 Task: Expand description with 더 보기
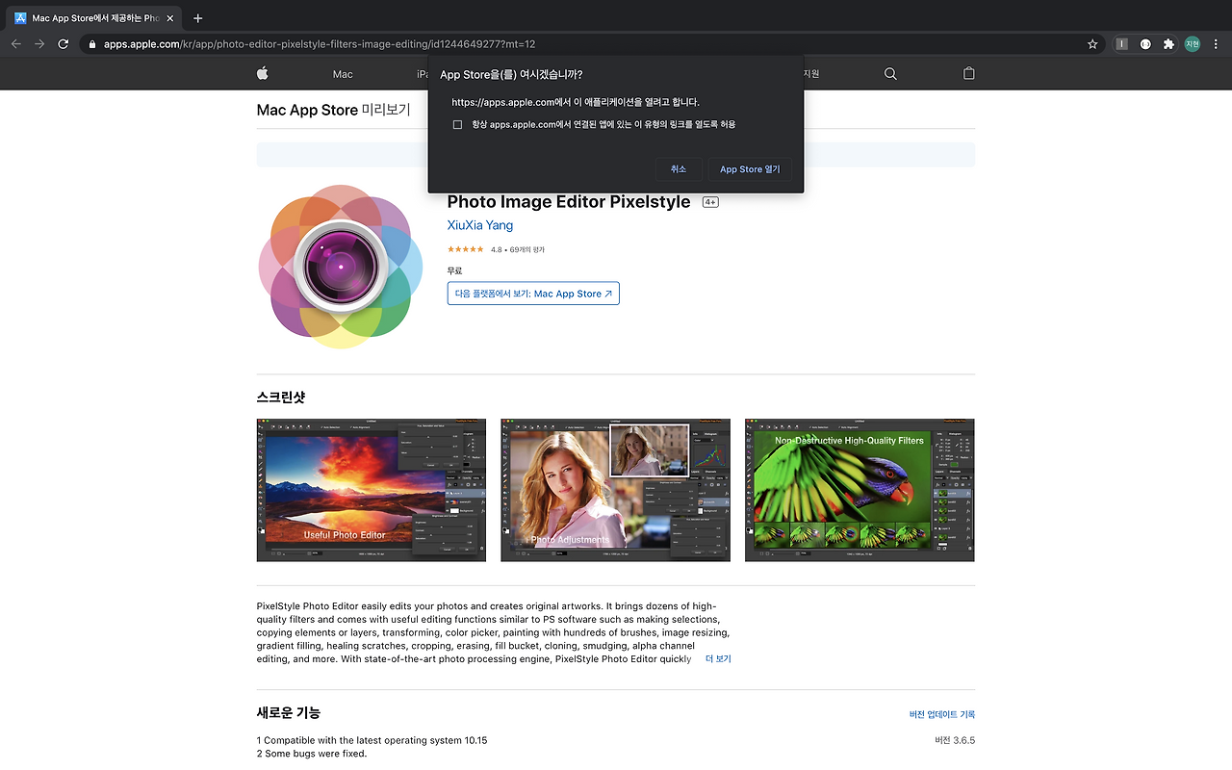coord(718,659)
